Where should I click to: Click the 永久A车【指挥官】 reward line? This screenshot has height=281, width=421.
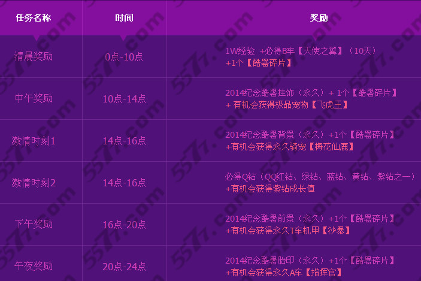[284, 273]
